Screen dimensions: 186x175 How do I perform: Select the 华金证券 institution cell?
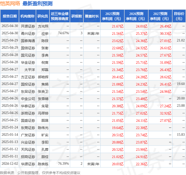pyautogui.click(x=28, y=62)
